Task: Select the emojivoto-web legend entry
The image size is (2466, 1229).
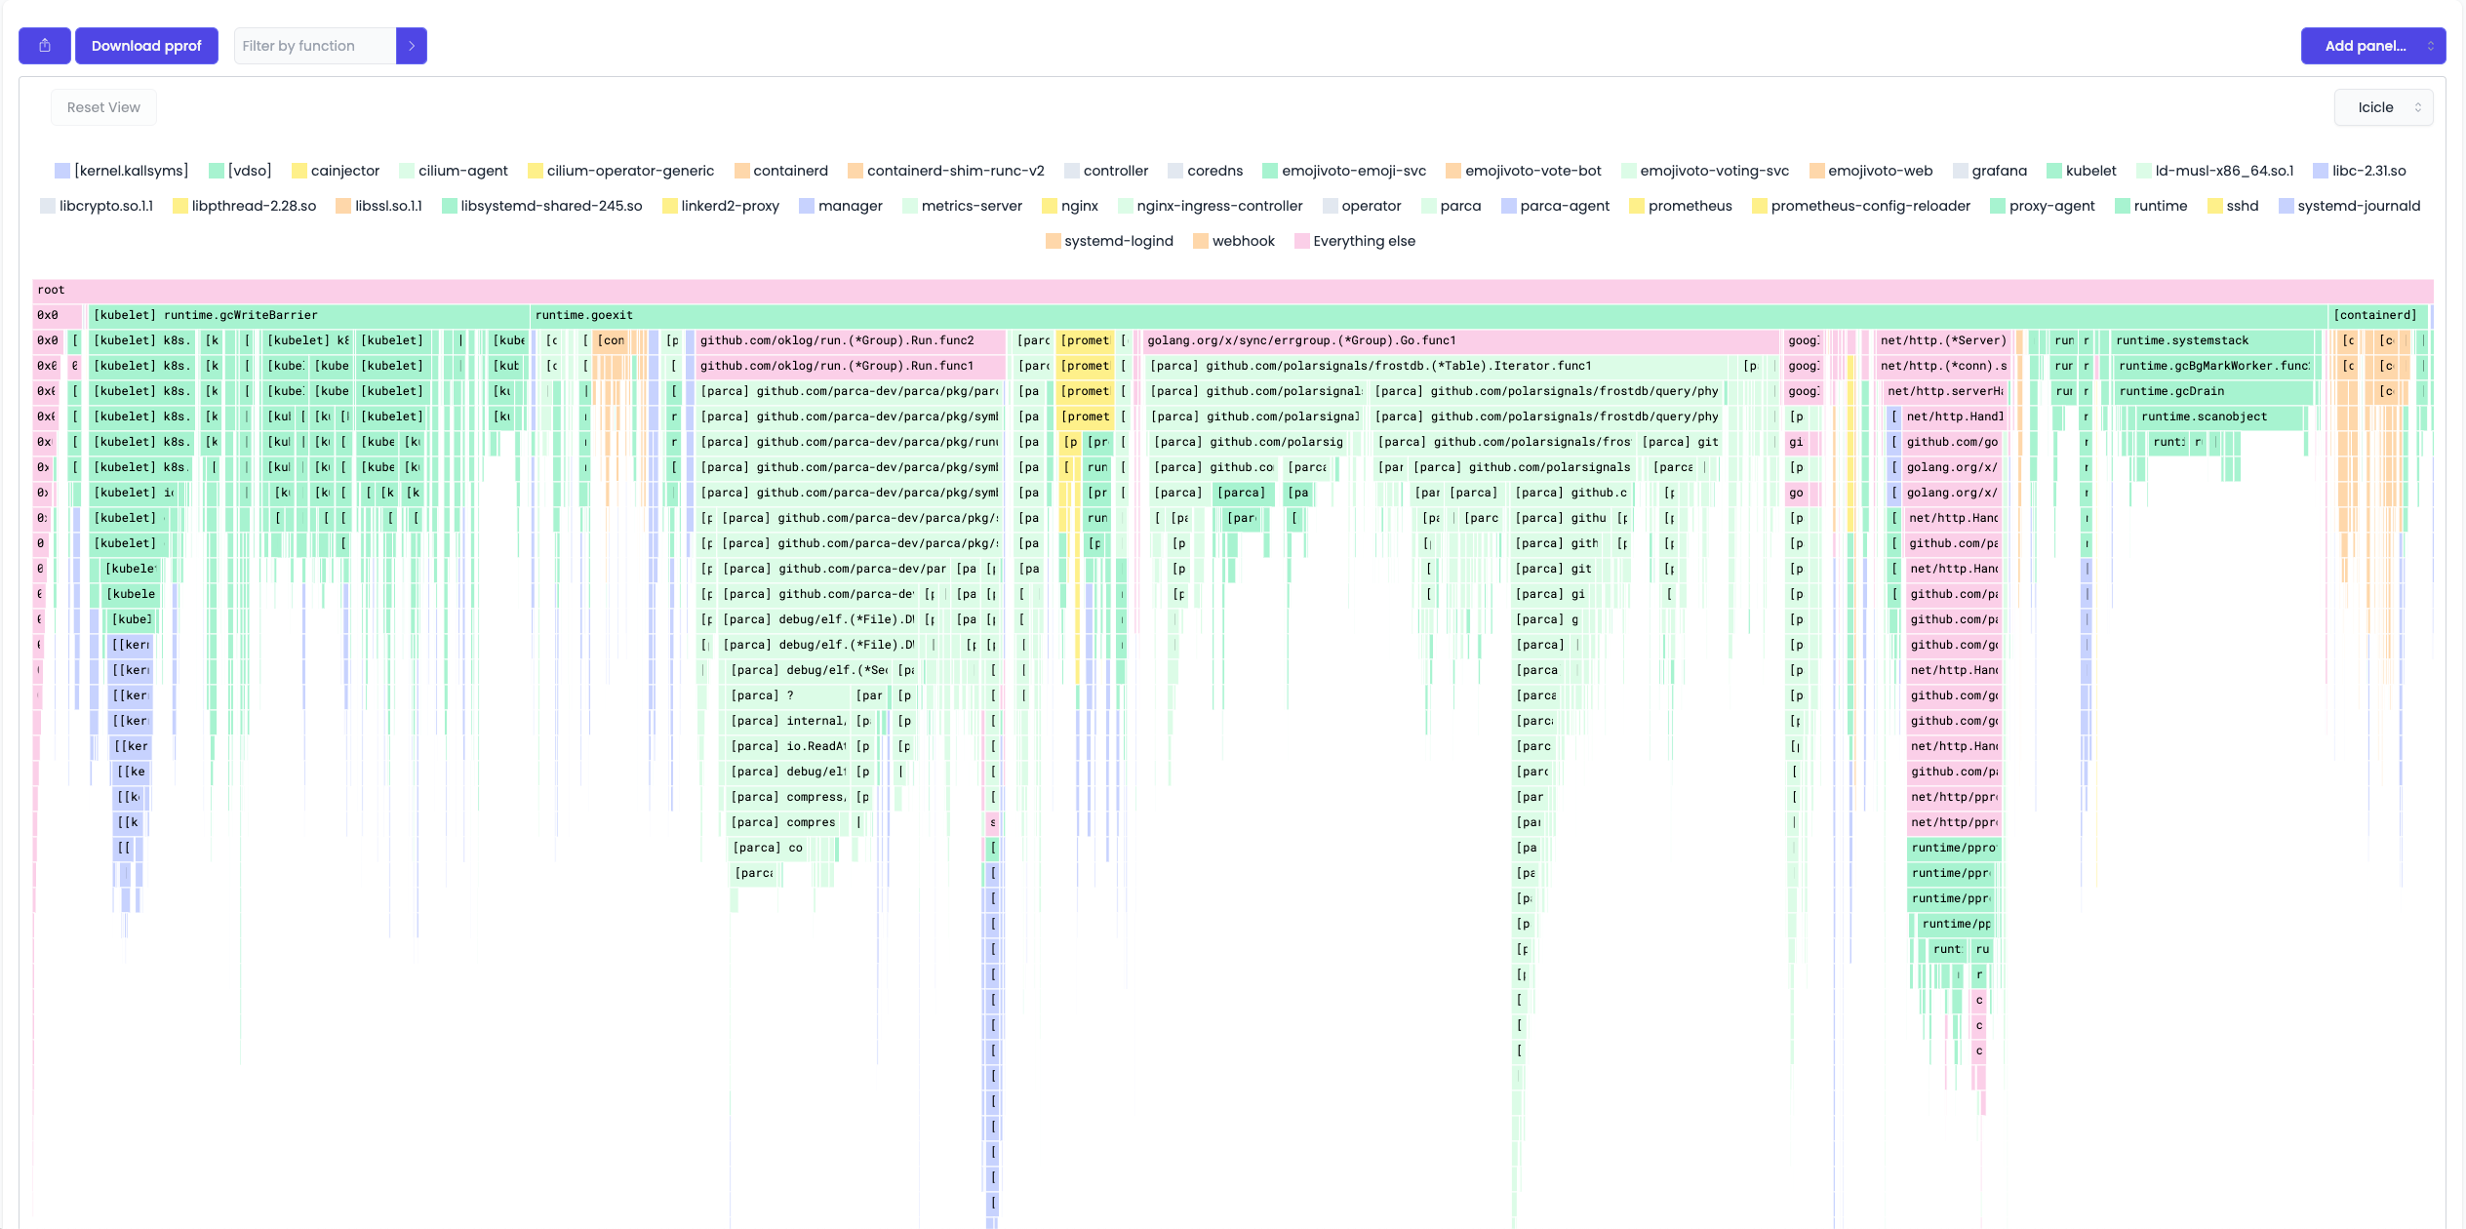Action: point(1871,171)
